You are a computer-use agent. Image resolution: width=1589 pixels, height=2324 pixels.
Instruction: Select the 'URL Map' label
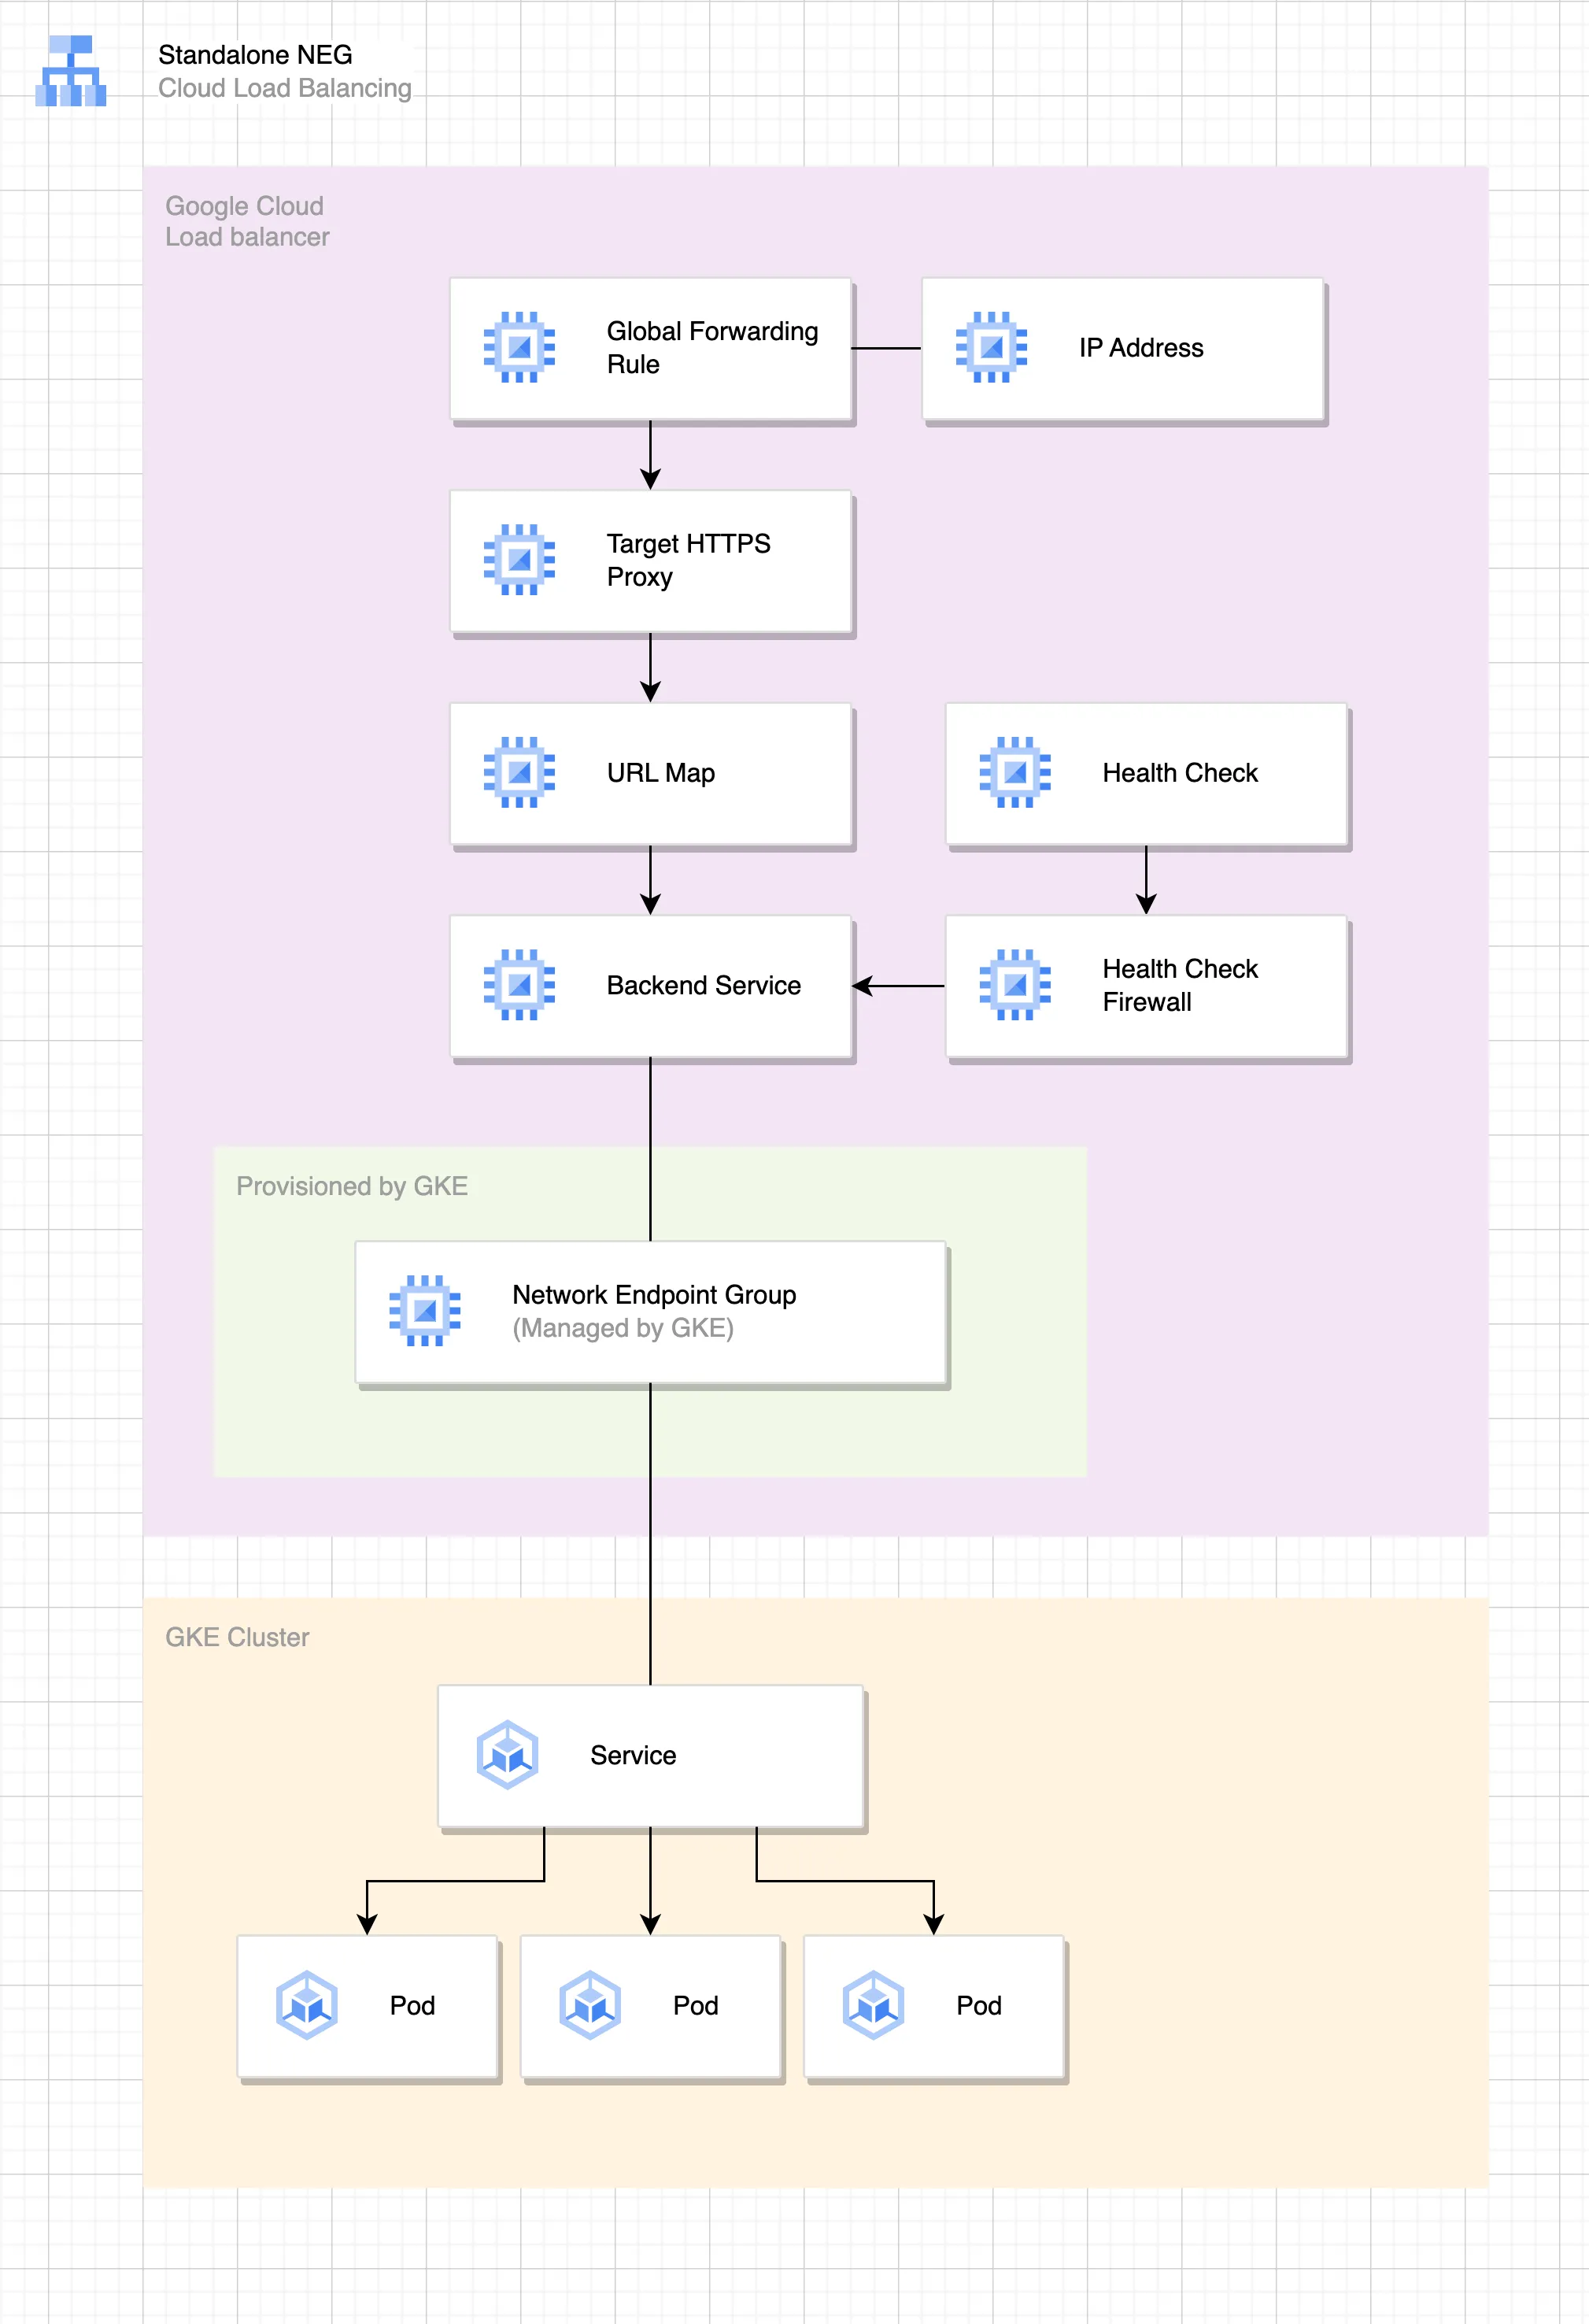click(x=660, y=772)
